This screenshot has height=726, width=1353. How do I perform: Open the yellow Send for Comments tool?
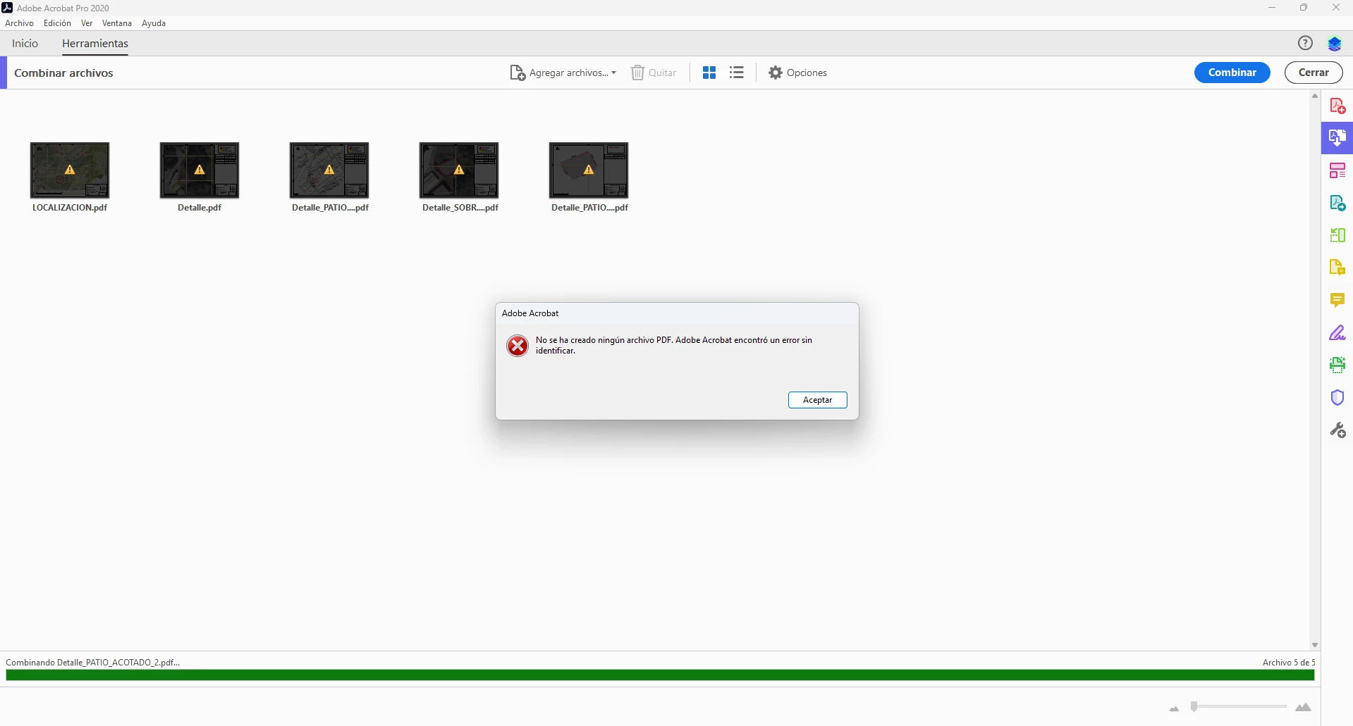[x=1337, y=268]
